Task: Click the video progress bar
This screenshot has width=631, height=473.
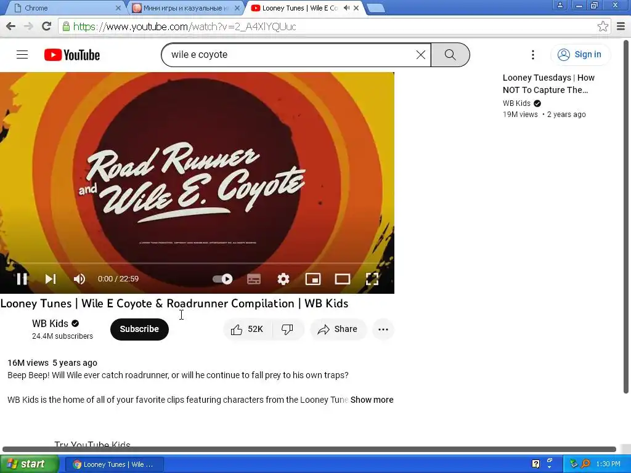Action: 197,264
